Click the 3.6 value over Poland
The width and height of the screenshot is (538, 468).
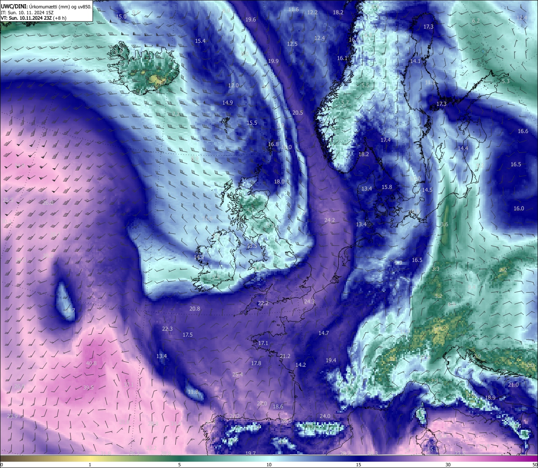point(444,224)
